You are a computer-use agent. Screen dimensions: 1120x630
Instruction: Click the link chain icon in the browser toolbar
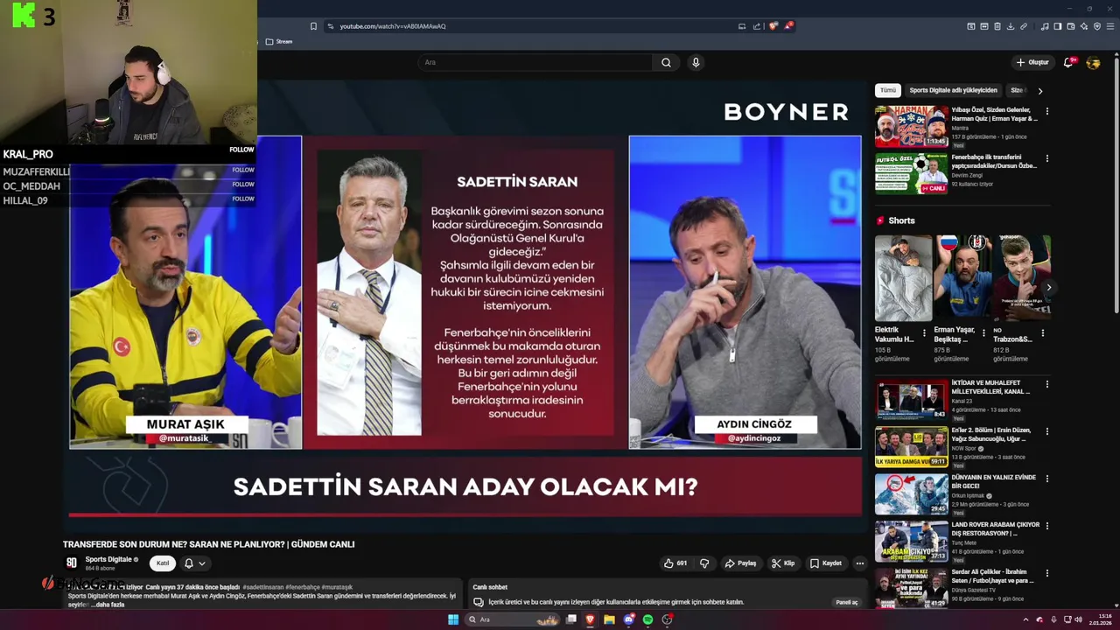tap(1023, 26)
